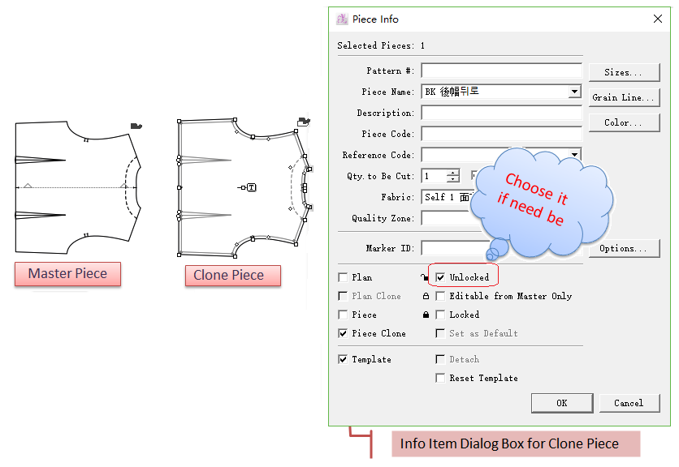The width and height of the screenshot is (679, 467).
Task: Click the closed padlock icon beside Locked
Action: click(425, 315)
